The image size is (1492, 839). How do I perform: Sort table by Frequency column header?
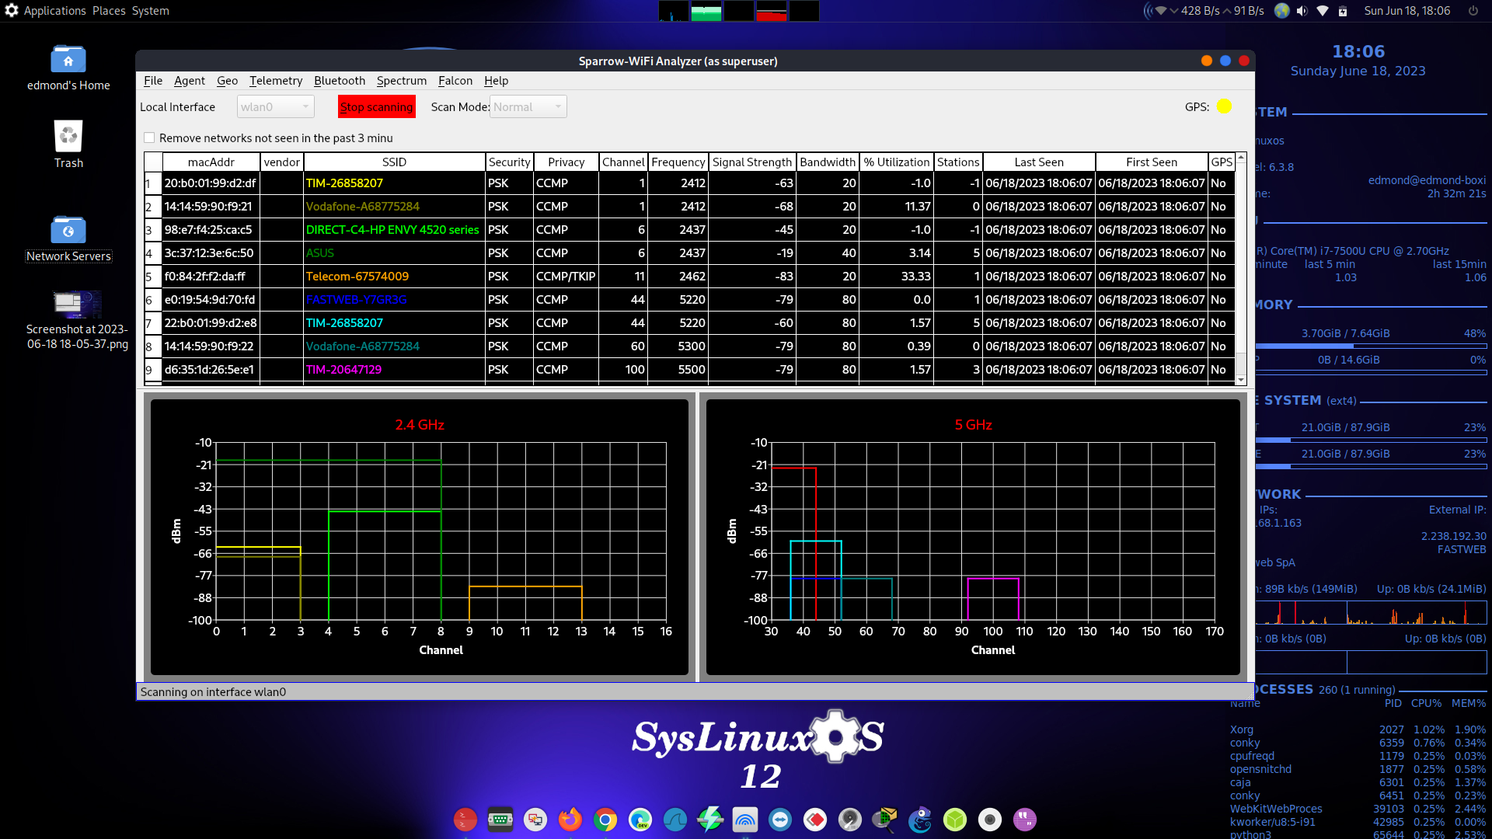tap(678, 162)
